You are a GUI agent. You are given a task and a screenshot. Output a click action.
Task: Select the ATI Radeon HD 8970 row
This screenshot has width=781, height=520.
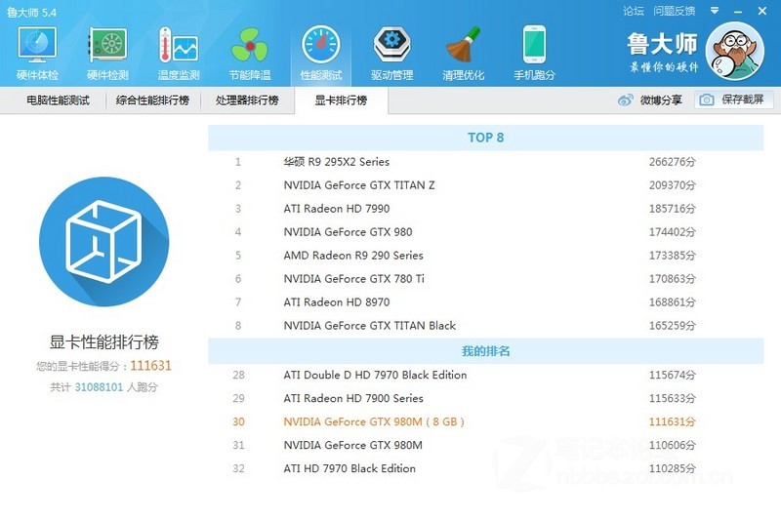pyautogui.click(x=485, y=302)
